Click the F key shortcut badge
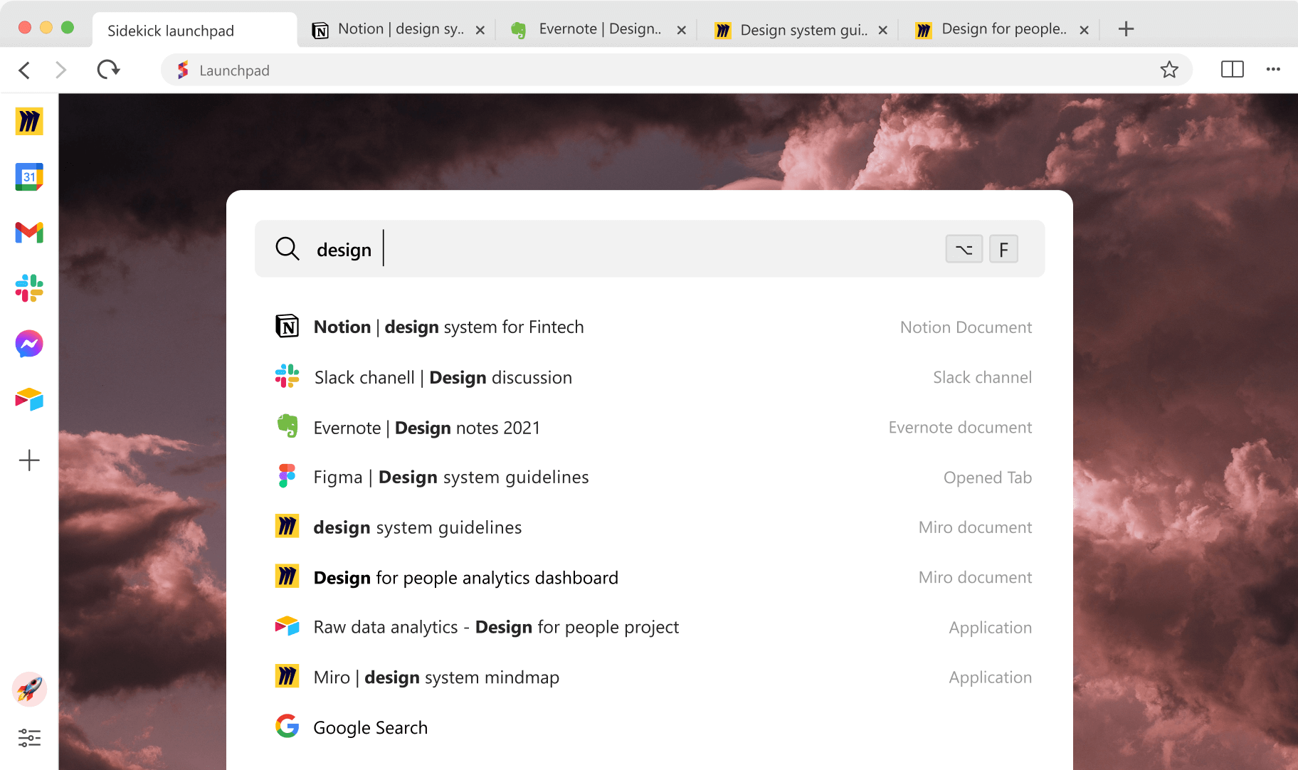 (x=1003, y=249)
